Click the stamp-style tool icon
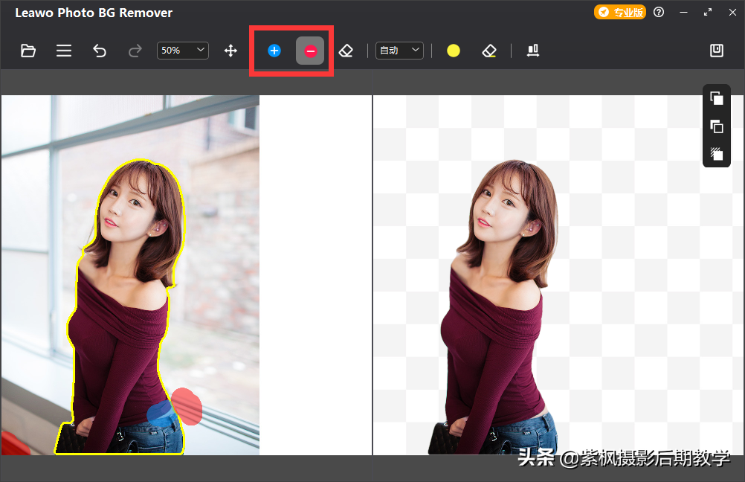Screen dimensions: 745x482 (532, 51)
